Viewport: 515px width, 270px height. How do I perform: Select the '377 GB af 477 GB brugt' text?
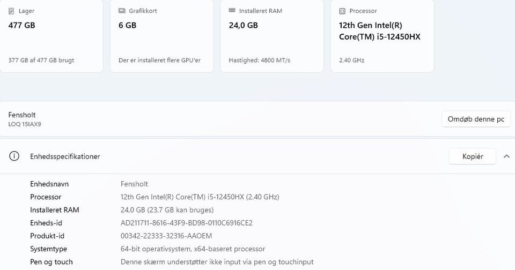[41, 61]
